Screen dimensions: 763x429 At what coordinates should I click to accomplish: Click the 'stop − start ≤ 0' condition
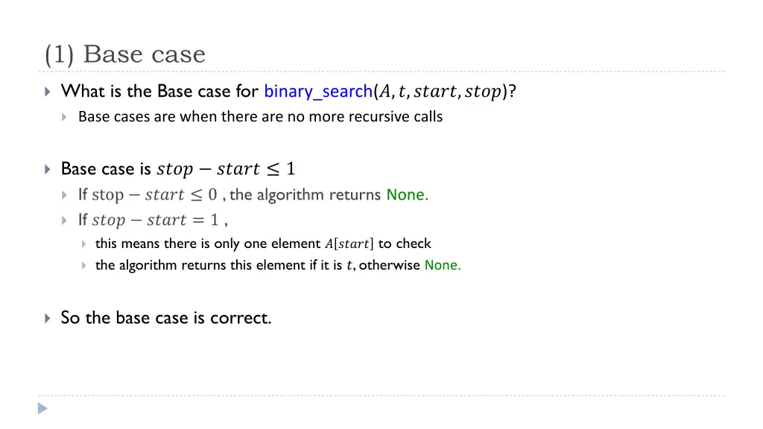coord(155,195)
